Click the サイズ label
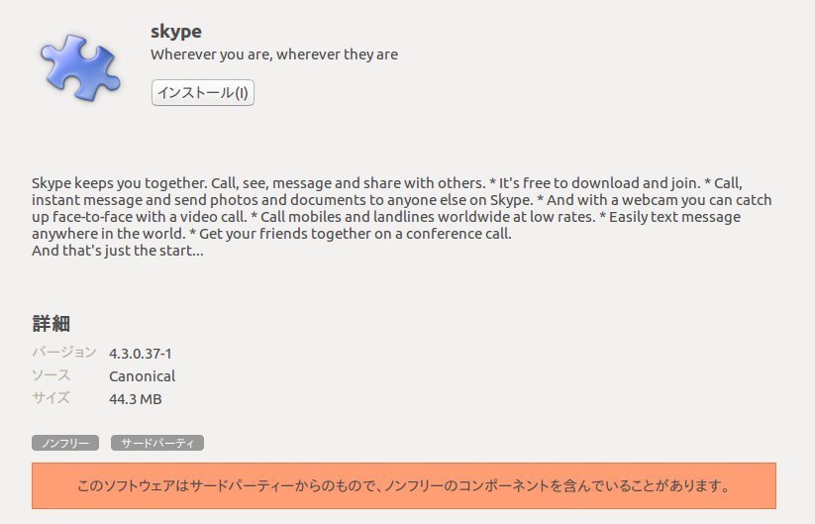This screenshot has width=815, height=524. point(51,397)
